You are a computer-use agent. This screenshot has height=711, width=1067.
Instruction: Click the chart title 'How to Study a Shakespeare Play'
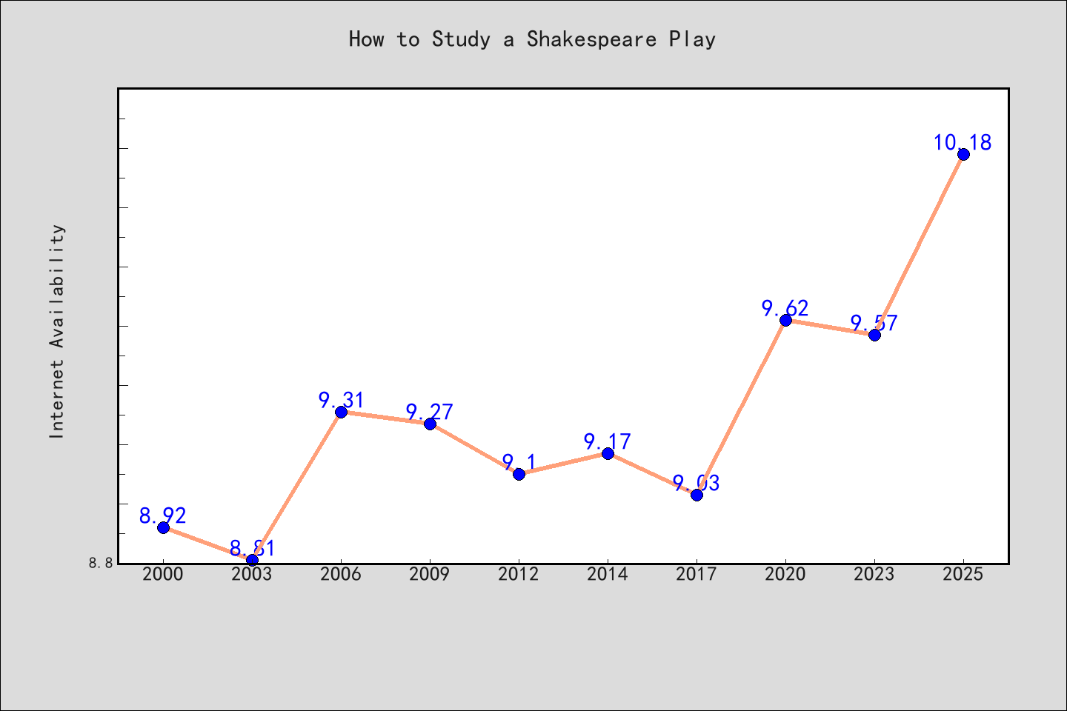(532, 39)
